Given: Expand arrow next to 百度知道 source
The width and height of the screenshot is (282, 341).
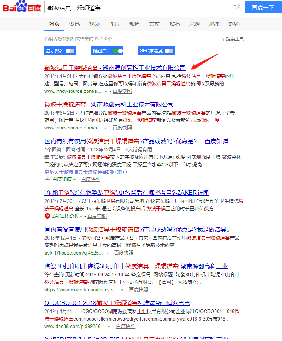Looking at the screenshot, I should (x=74, y=180).
